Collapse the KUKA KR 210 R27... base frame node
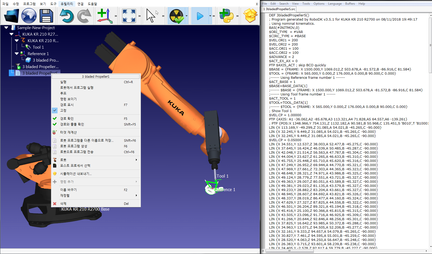 pyautogui.click(x=11, y=34)
